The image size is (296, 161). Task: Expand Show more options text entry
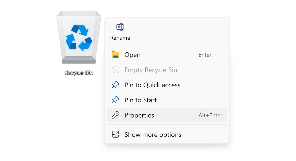click(153, 135)
